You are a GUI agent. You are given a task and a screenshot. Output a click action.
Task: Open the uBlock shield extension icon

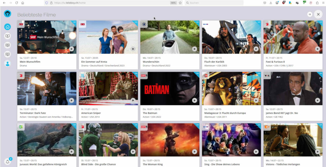284,3
